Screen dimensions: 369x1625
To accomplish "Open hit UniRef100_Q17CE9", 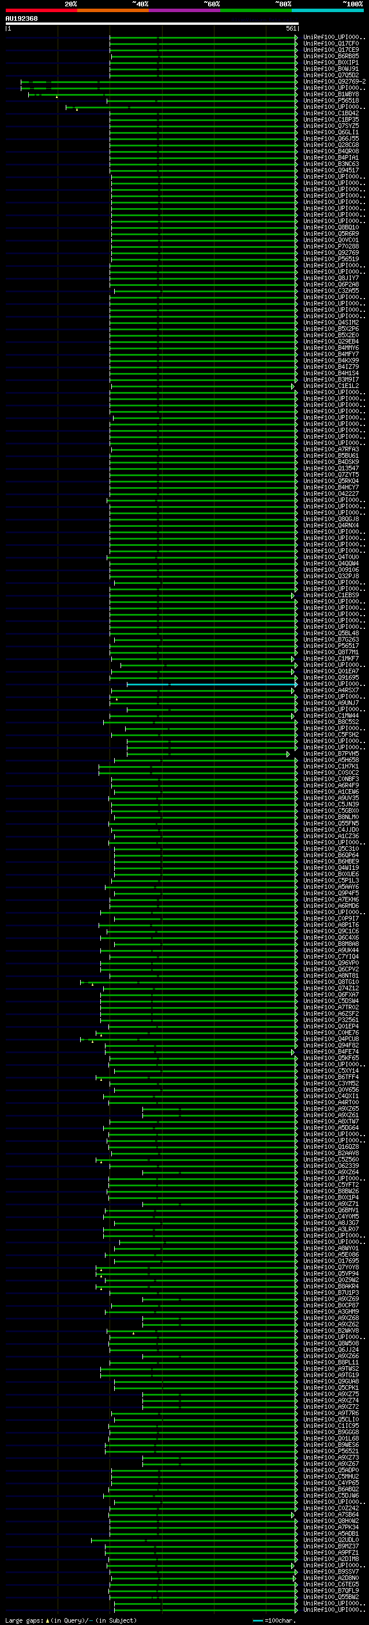I will pyautogui.click(x=331, y=50).
